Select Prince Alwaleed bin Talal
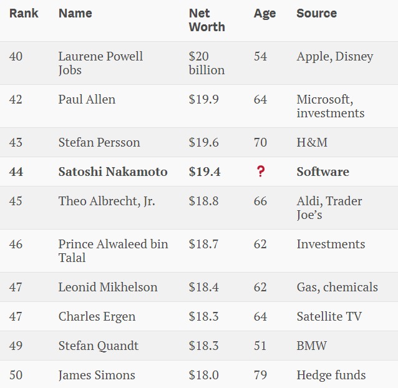The width and height of the screenshot is (398, 388). coord(113,251)
